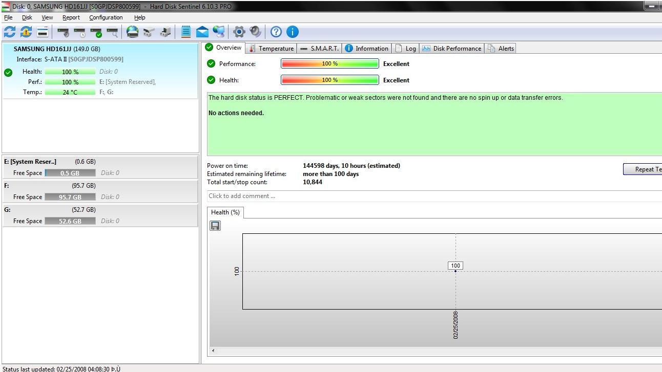Switch to the S.M.A.R.T. tab
Image resolution: width=662 pixels, height=372 pixels.
tap(319, 49)
